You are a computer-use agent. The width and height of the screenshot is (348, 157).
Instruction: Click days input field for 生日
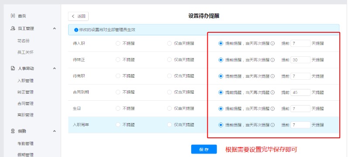point(300,109)
